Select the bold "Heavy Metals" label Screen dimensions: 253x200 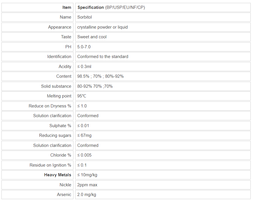point(57,175)
